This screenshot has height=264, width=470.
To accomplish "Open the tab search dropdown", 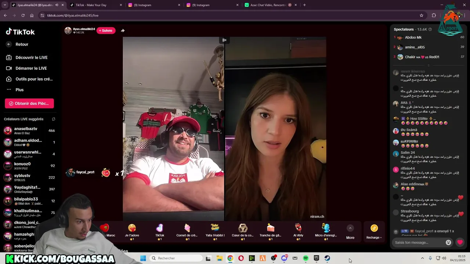I will 4,5.
